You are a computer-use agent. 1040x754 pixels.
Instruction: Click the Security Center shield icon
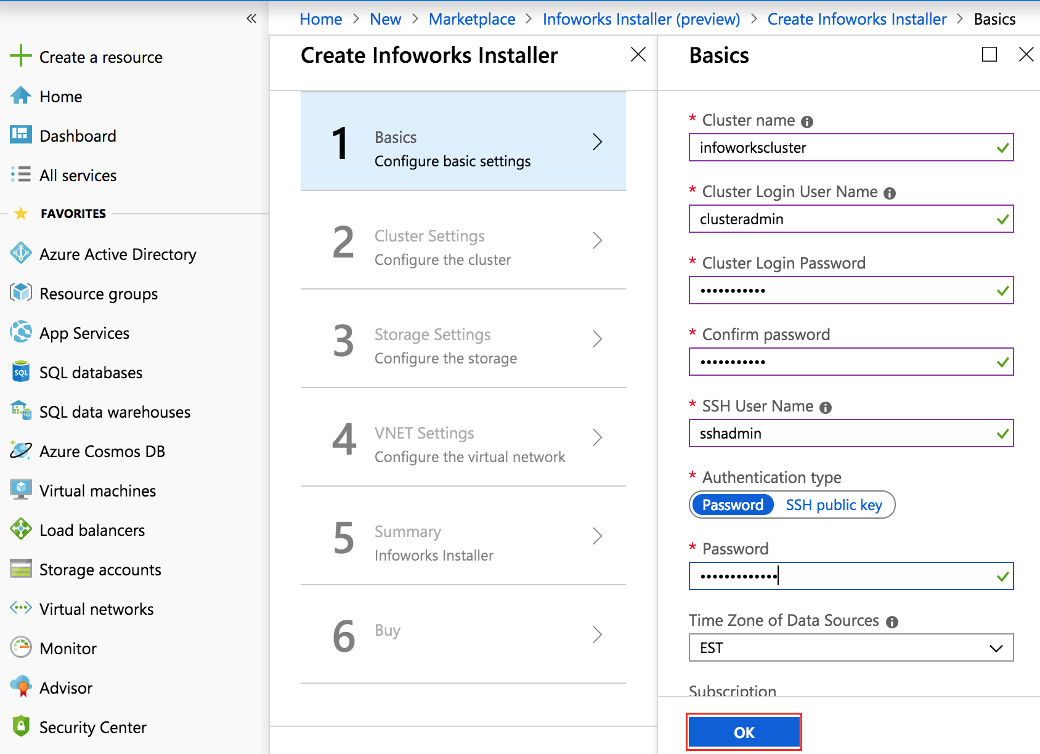click(x=21, y=726)
